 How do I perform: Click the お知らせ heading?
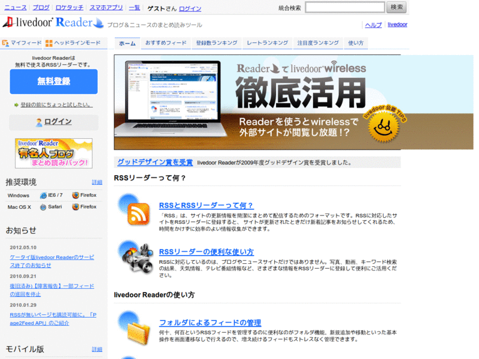click(x=21, y=230)
